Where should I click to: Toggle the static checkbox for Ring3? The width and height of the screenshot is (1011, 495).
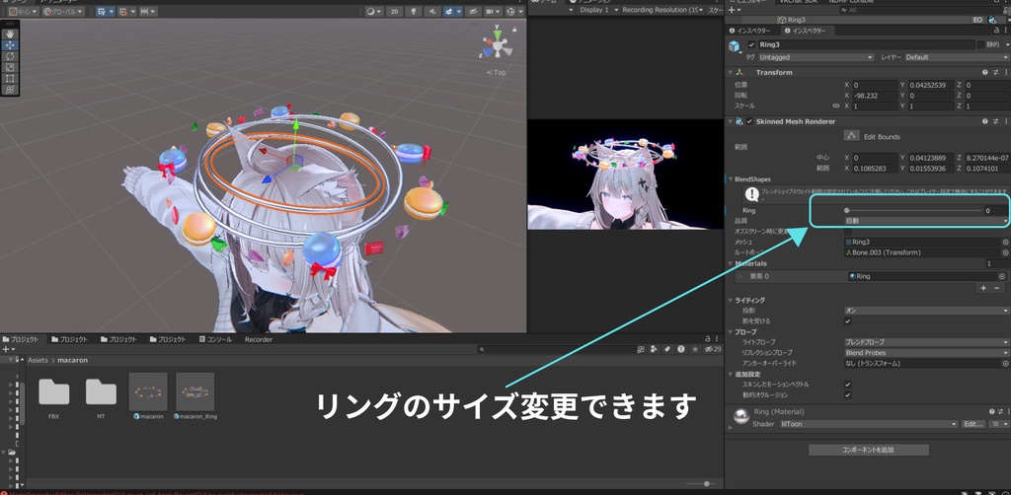coord(980,45)
